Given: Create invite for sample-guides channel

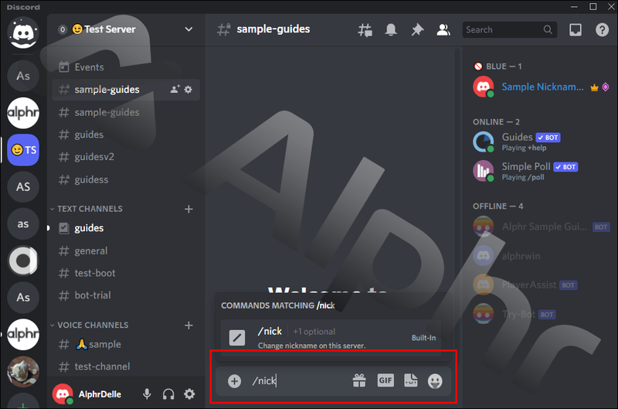Looking at the screenshot, I should coord(175,89).
